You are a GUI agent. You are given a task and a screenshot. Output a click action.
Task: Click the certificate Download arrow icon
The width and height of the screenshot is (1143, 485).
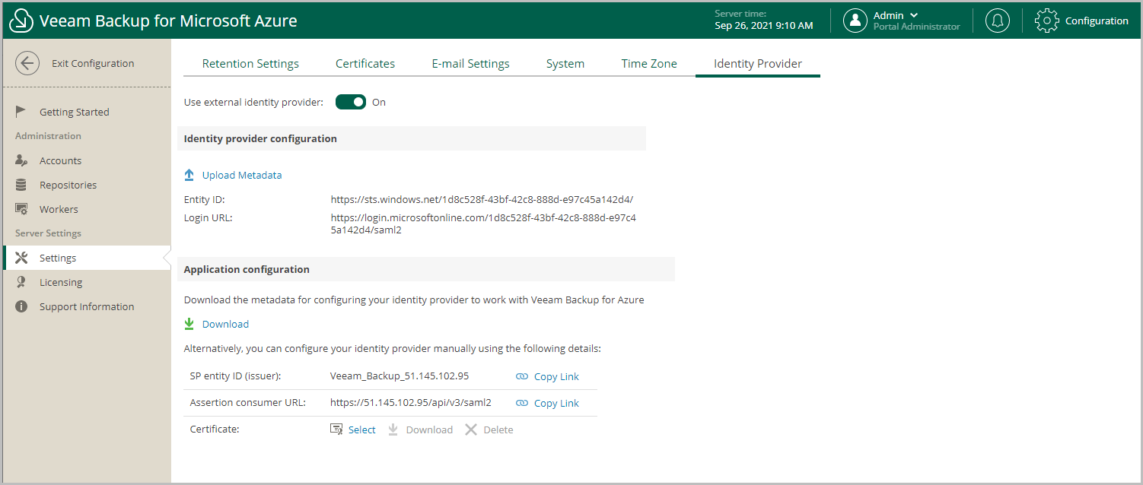click(x=393, y=430)
